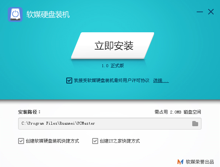Click the 软媒硬盘装机 title text
The height and width of the screenshot is (167, 220).
click(x=48, y=14)
